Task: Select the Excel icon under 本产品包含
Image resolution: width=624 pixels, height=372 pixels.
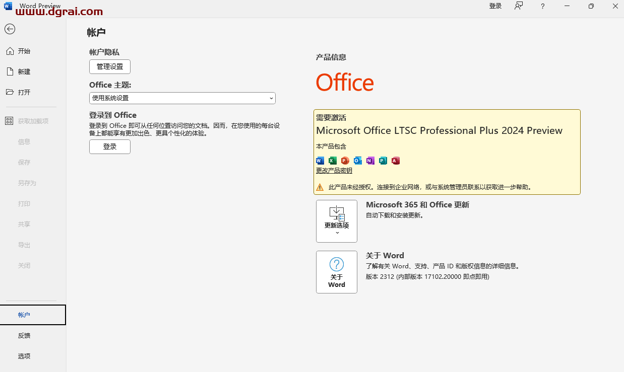Action: point(332,161)
